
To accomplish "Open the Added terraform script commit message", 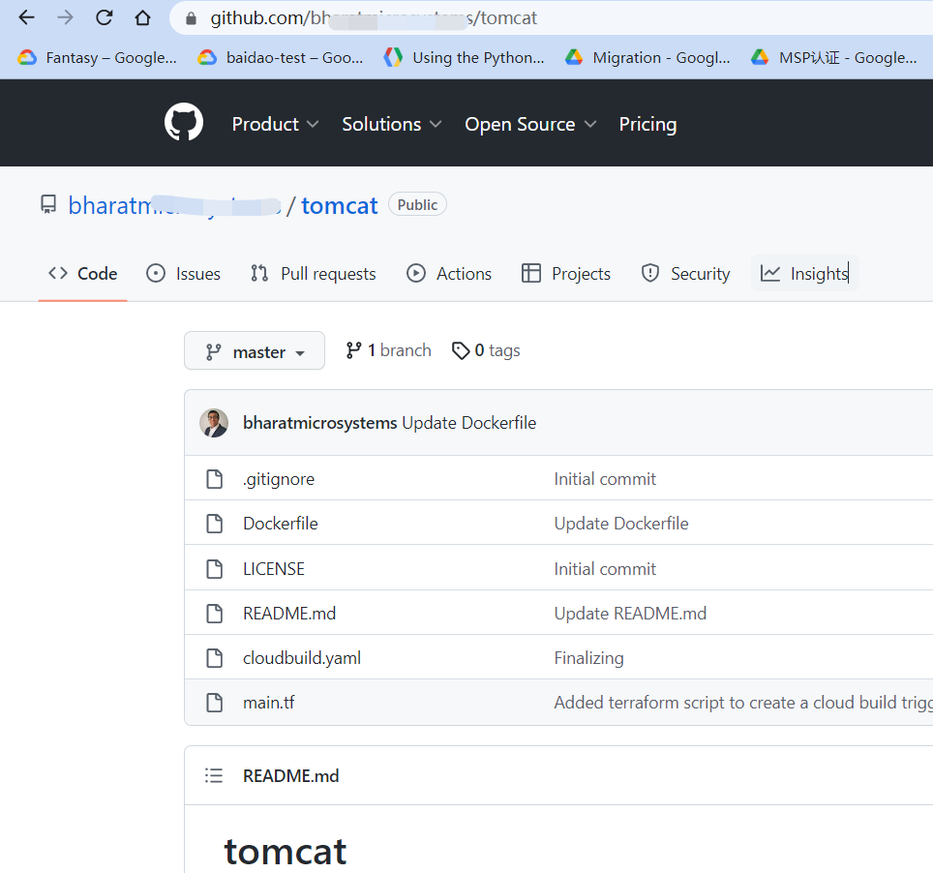I will pyautogui.click(x=743, y=703).
